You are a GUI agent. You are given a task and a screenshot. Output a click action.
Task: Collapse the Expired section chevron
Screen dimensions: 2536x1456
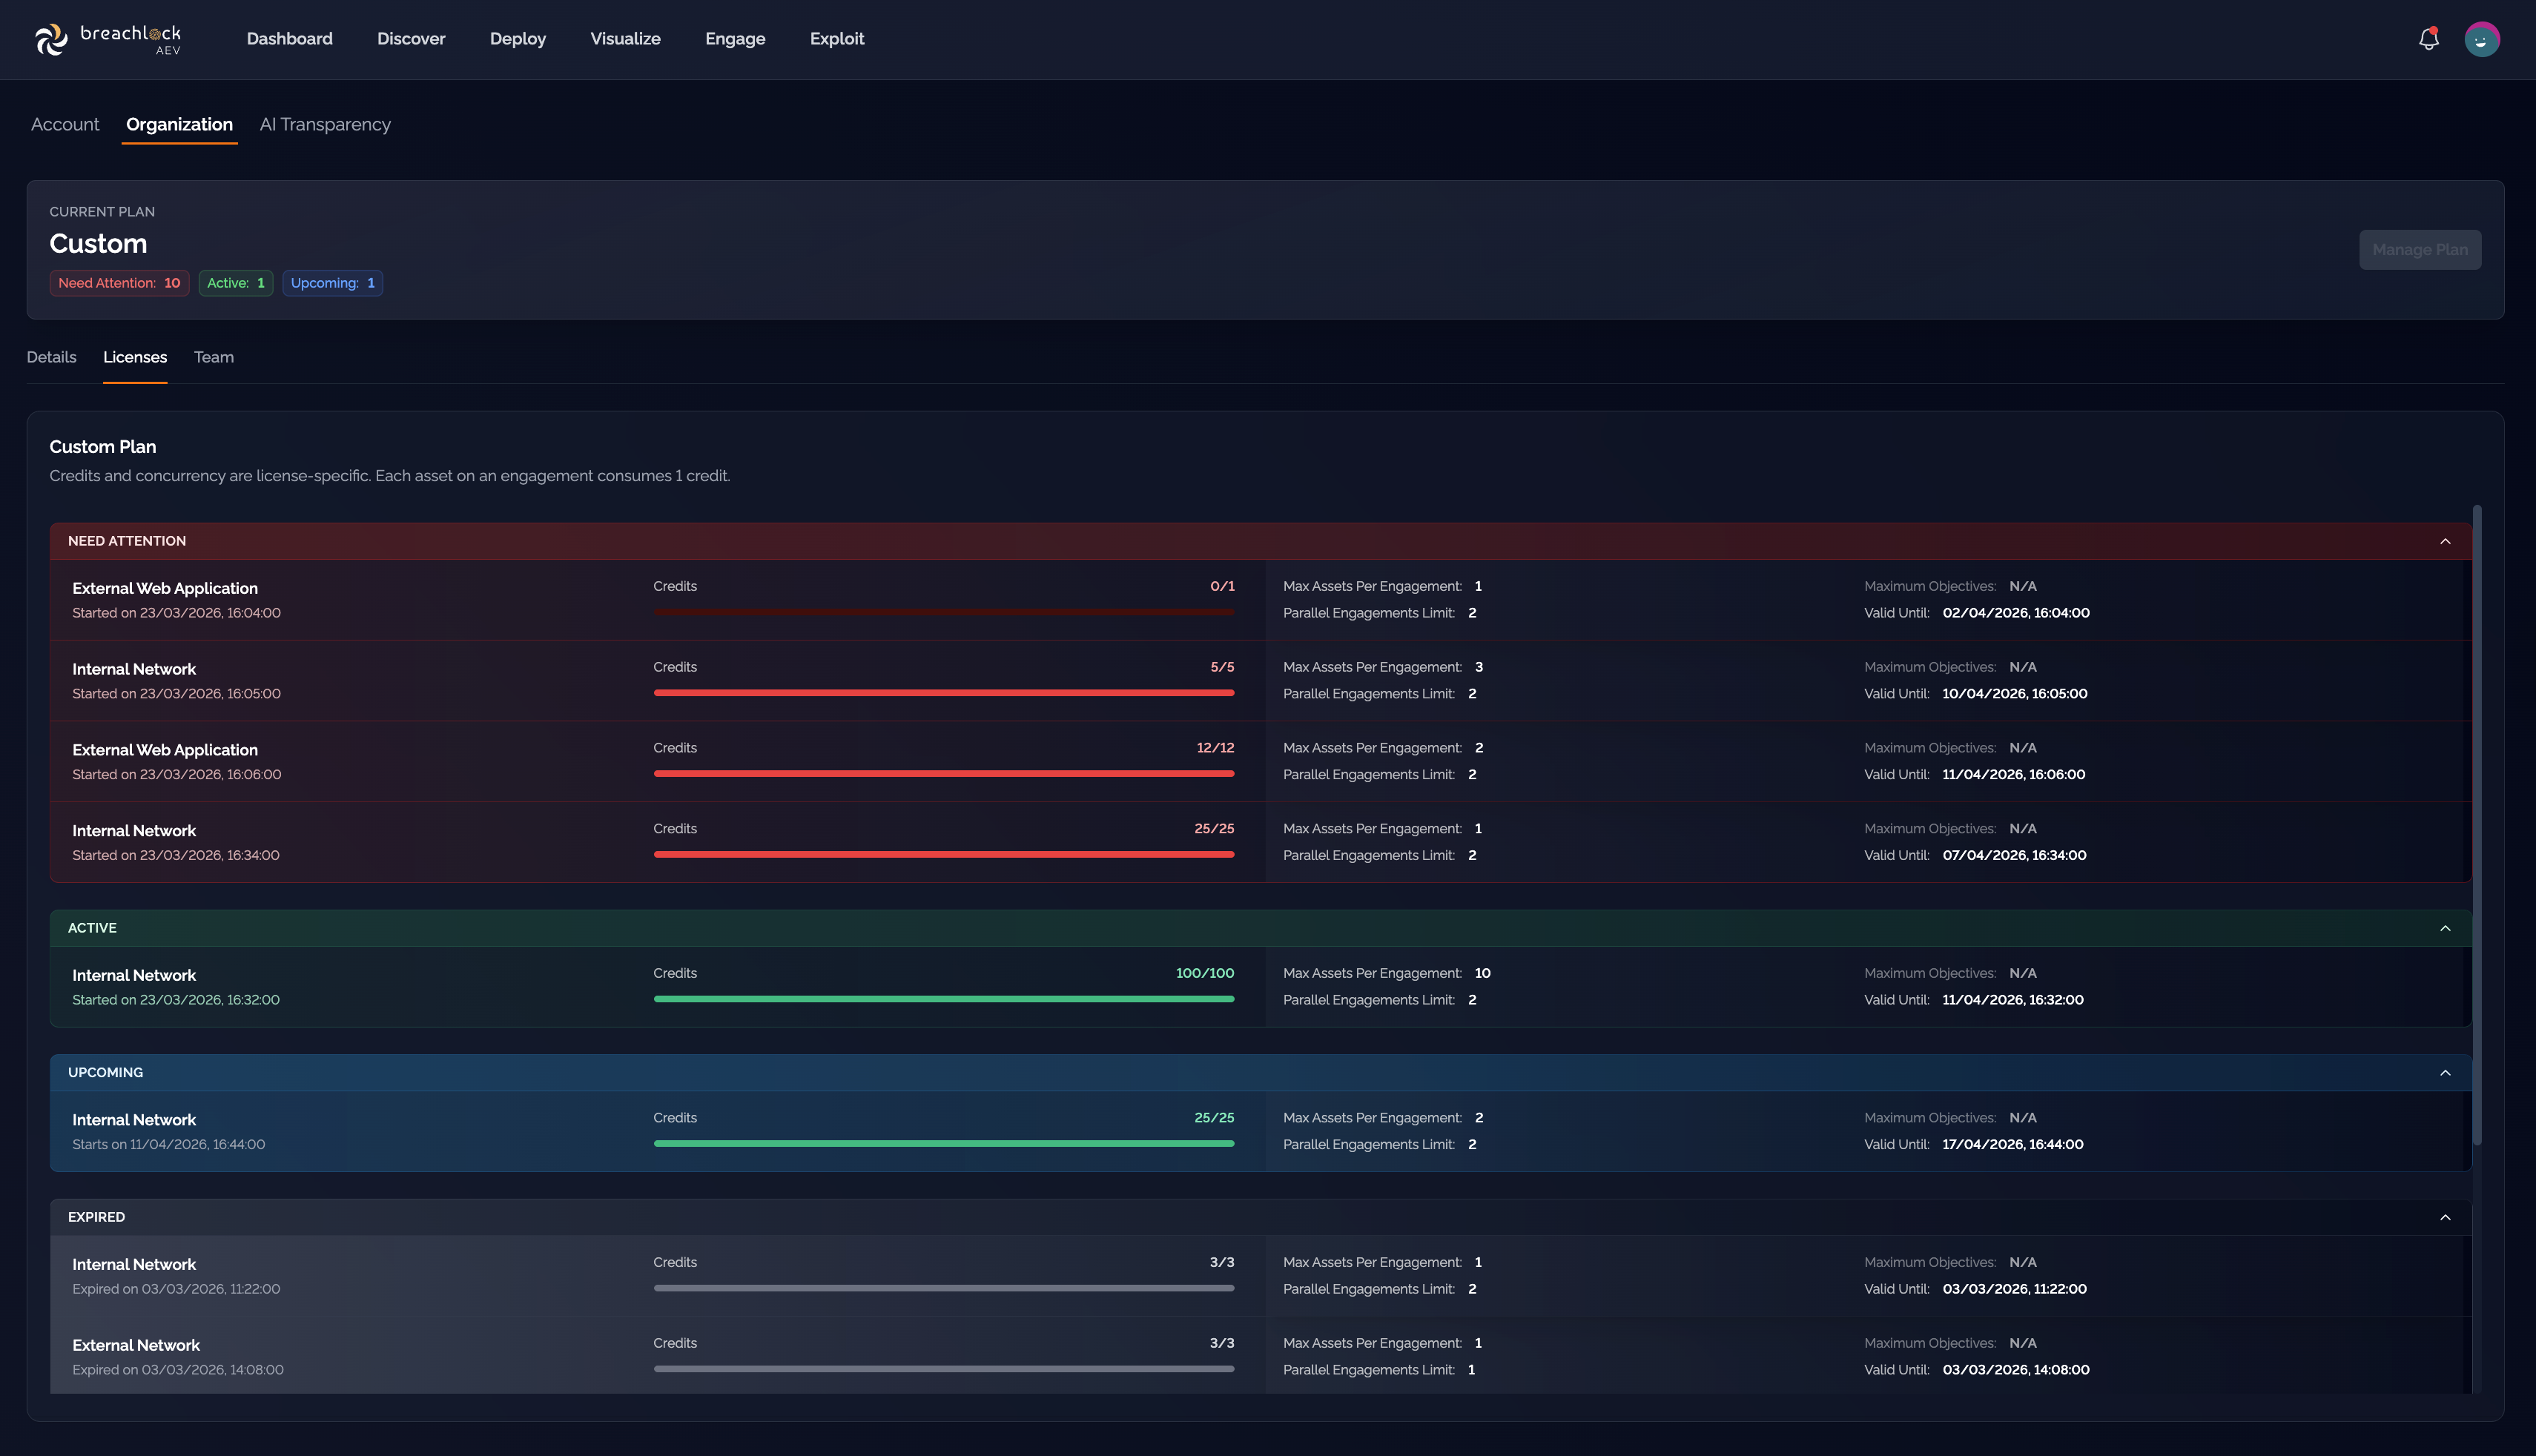point(2445,1217)
